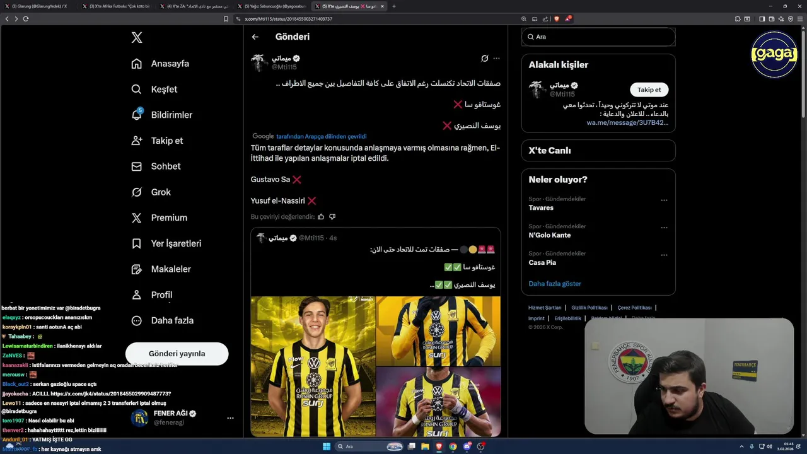Click the browser forward button
Viewport: 807px width, 454px height.
point(16,19)
